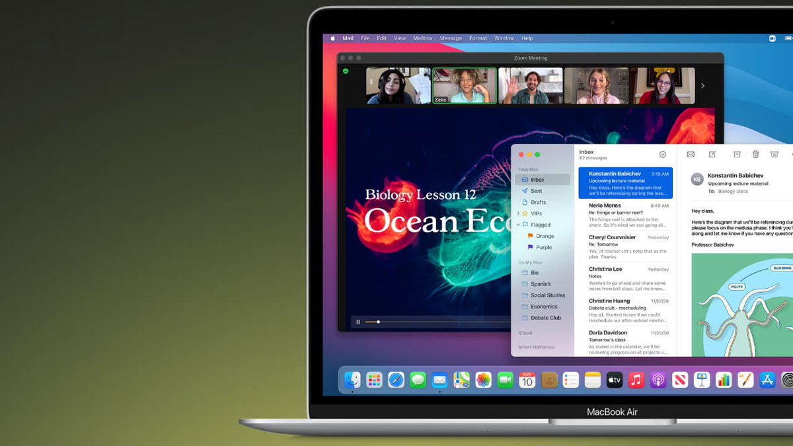Open Photos app in the Dock
The image size is (793, 446).
point(483,380)
